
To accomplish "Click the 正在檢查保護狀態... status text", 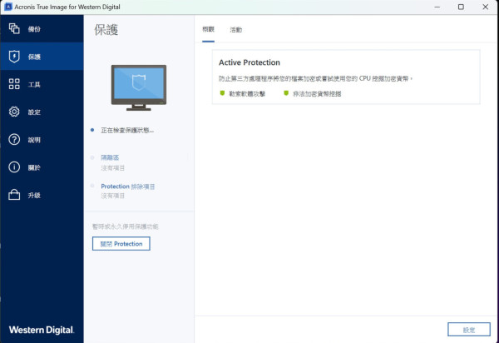I will point(127,130).
